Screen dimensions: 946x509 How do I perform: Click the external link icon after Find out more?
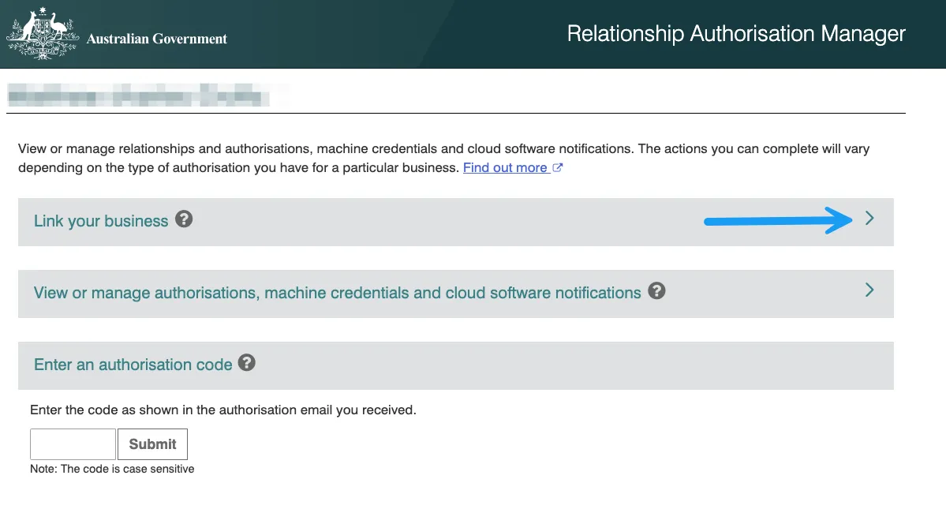[x=558, y=168]
